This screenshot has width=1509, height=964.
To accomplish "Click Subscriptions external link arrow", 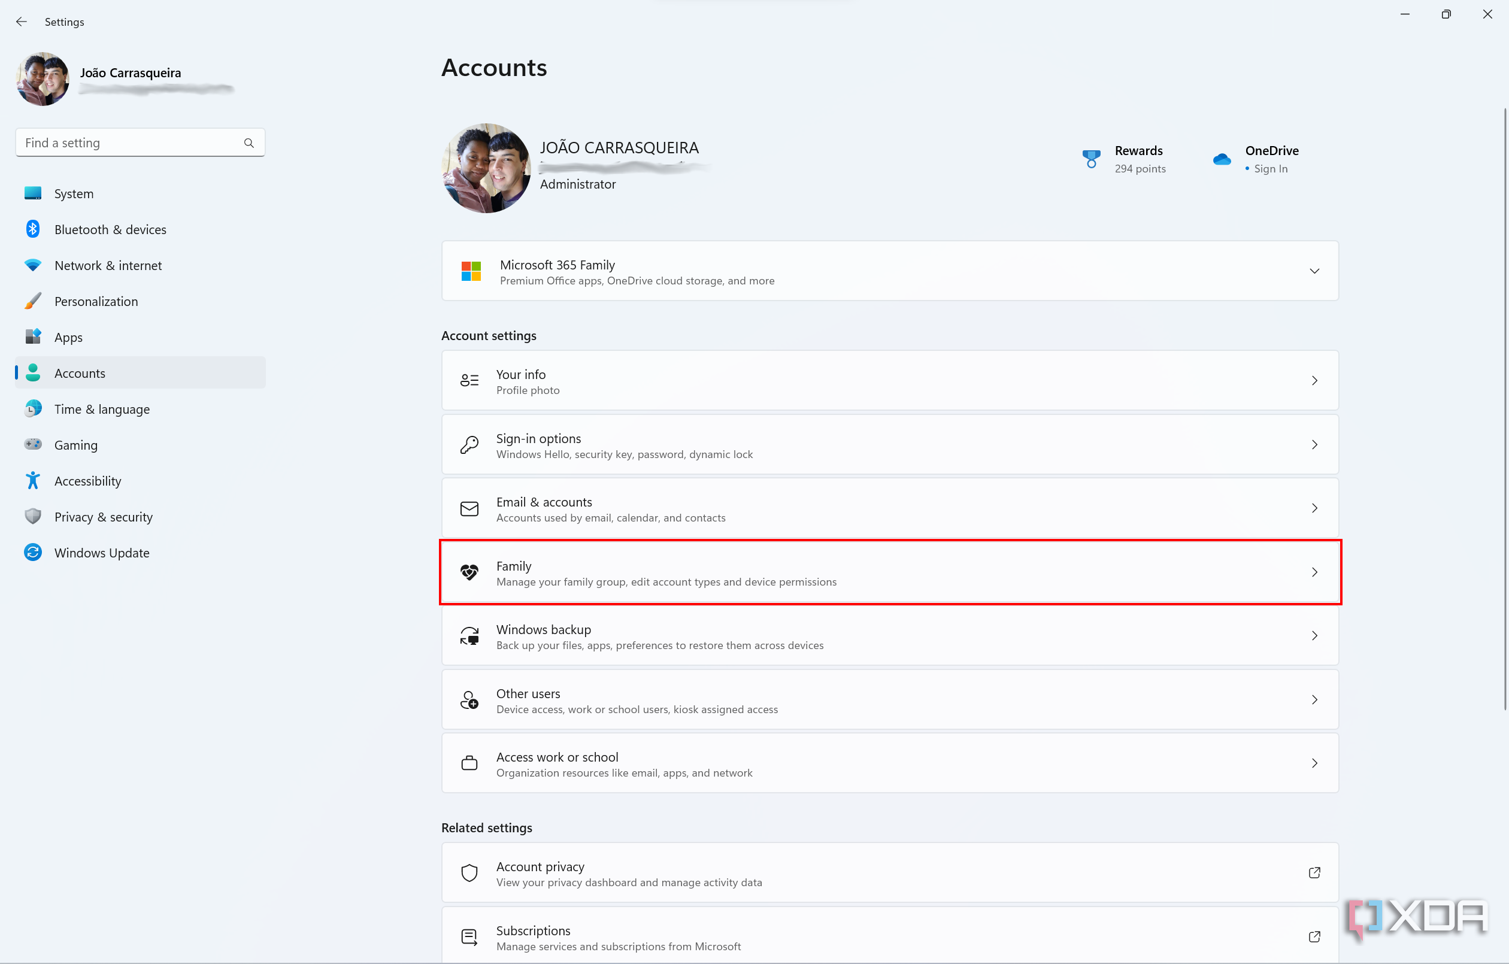I will (x=1314, y=936).
